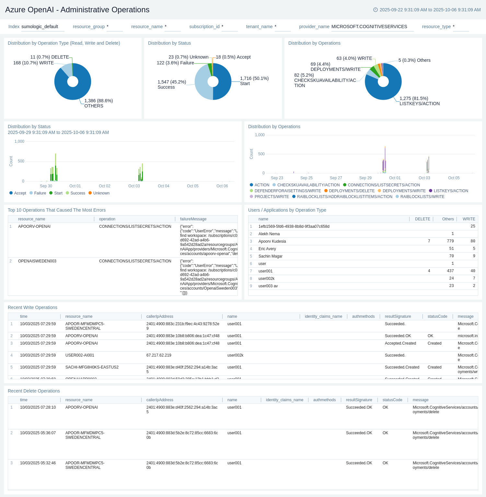This screenshot has width=486, height=497.
Task: Click the LISTKEYS/ACTION purple legend dot
Action: [x=431, y=191]
